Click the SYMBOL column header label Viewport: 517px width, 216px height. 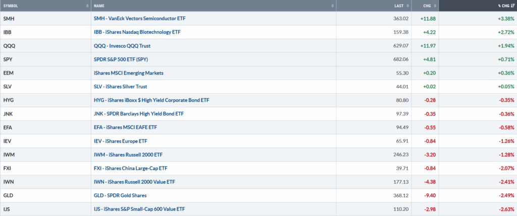tap(12, 6)
